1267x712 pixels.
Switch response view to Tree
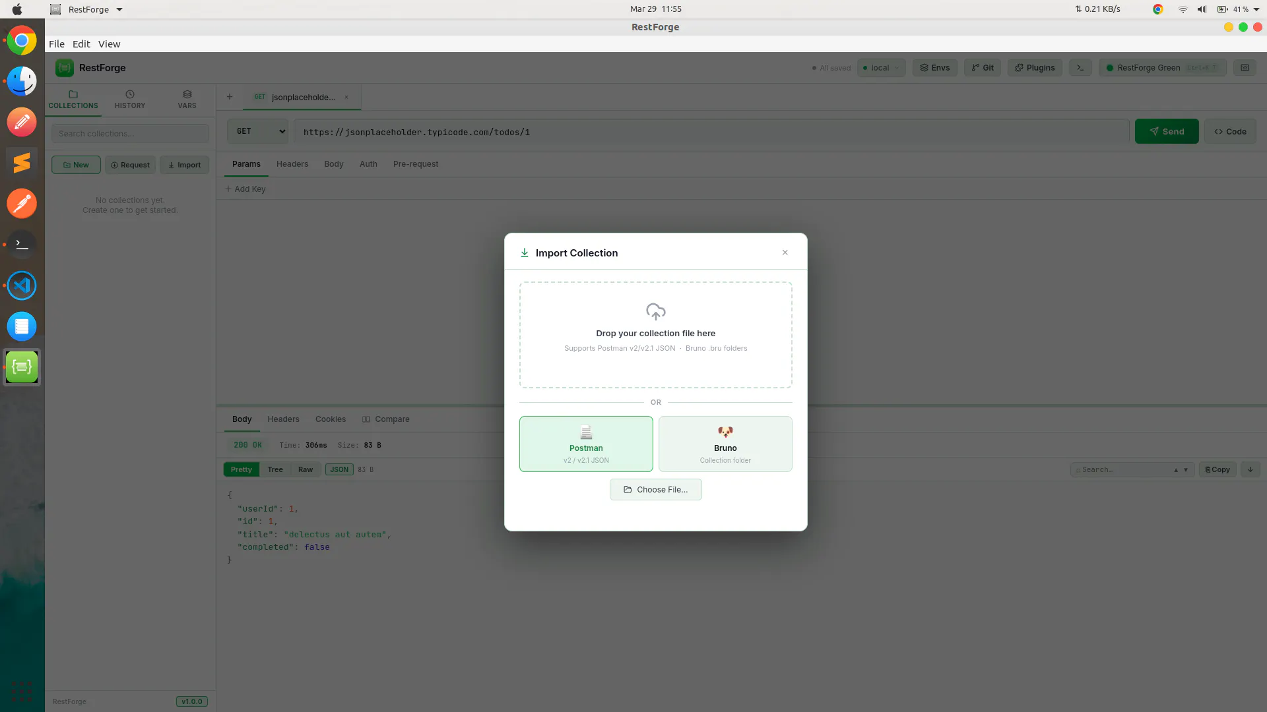(275, 470)
